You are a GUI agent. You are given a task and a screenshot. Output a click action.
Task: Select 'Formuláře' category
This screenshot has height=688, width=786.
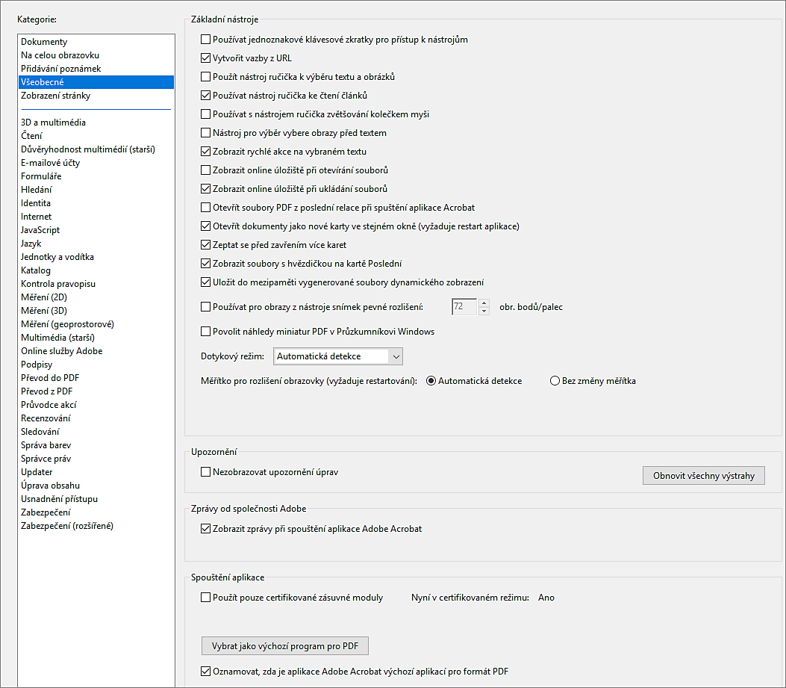click(96, 176)
